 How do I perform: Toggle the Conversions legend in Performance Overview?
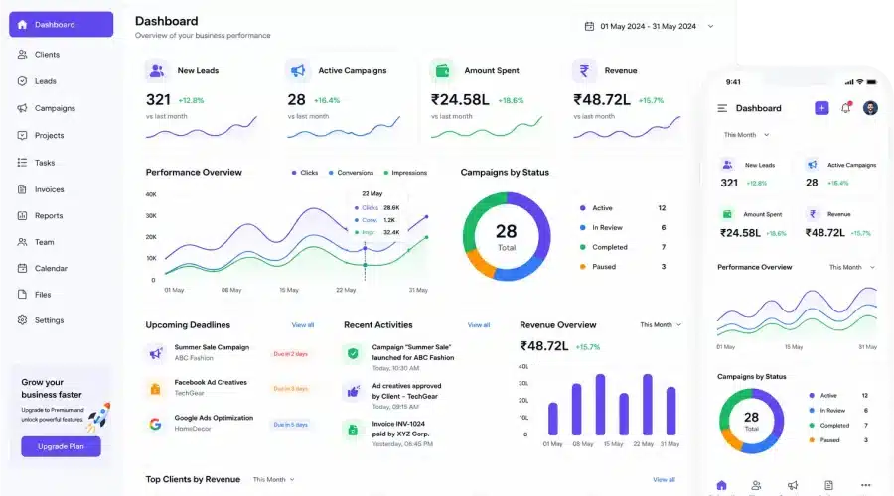(351, 173)
